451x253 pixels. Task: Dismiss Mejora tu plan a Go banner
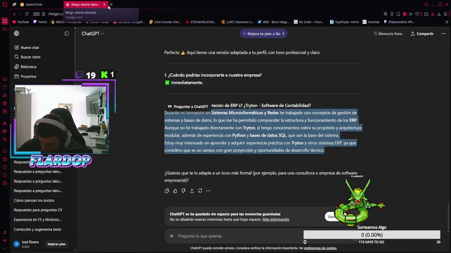tap(283, 33)
